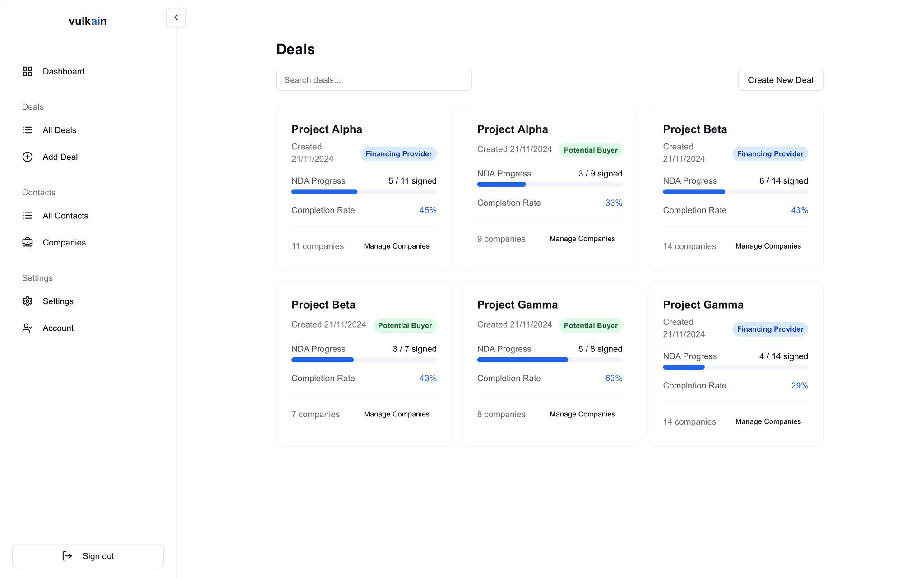Manage Companies for Project Alpha Financing Provider
Viewport: 924px width, 578px height.
click(x=396, y=246)
